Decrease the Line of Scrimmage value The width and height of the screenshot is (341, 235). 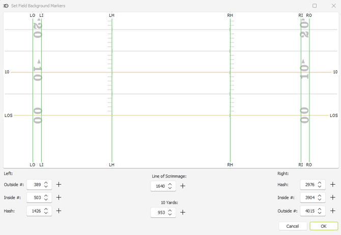(170, 188)
